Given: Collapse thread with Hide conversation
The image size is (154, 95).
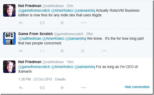Looking at the screenshot, I should point(137,87).
